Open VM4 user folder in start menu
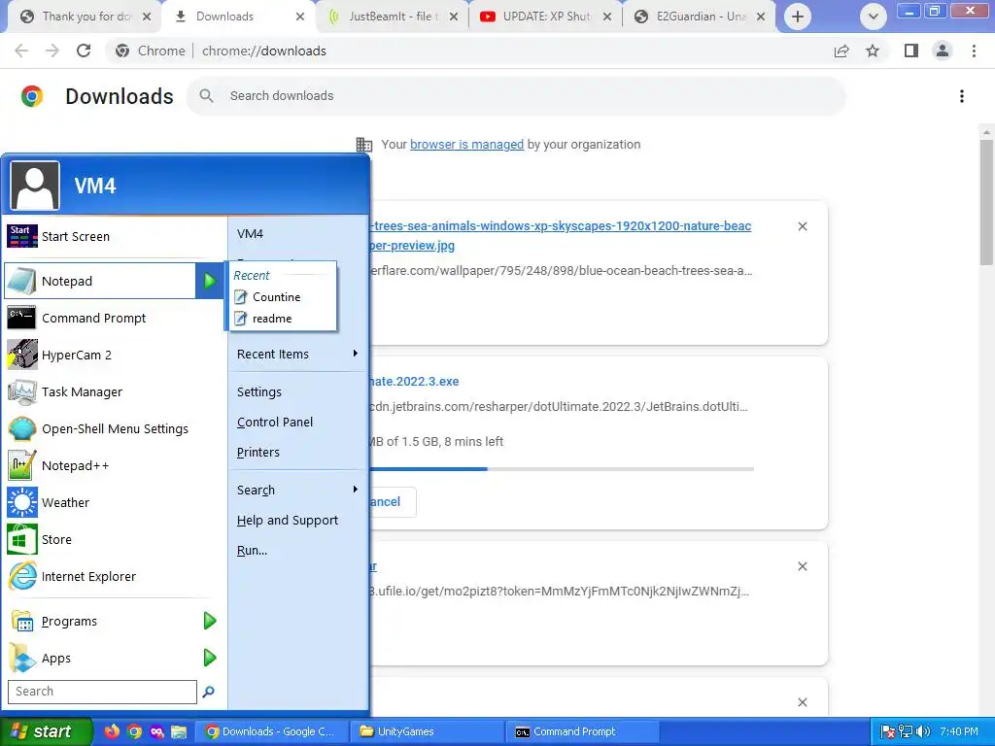995x746 pixels. coord(297,233)
